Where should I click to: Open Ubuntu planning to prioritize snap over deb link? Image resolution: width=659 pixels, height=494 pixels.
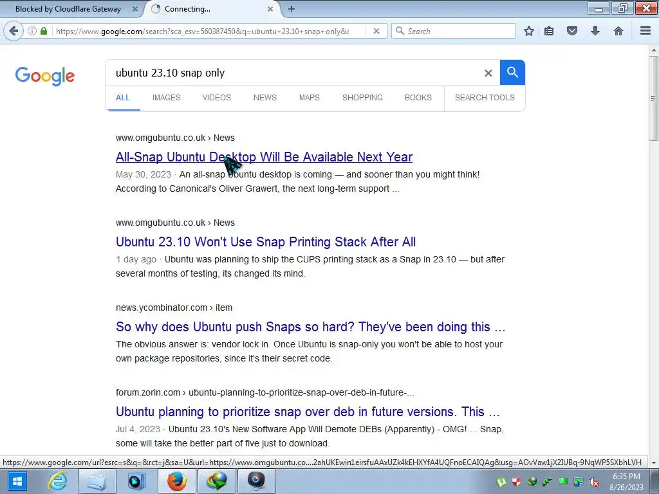308,411
